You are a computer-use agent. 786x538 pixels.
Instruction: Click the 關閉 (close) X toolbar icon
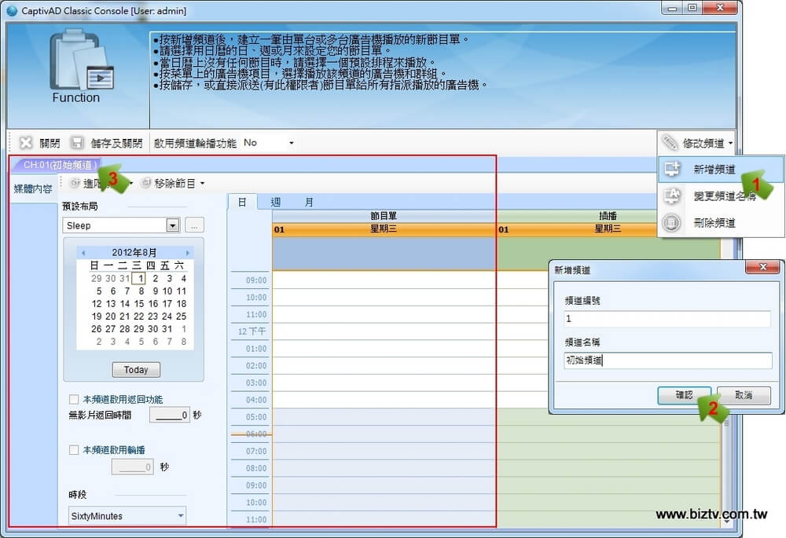[26, 143]
